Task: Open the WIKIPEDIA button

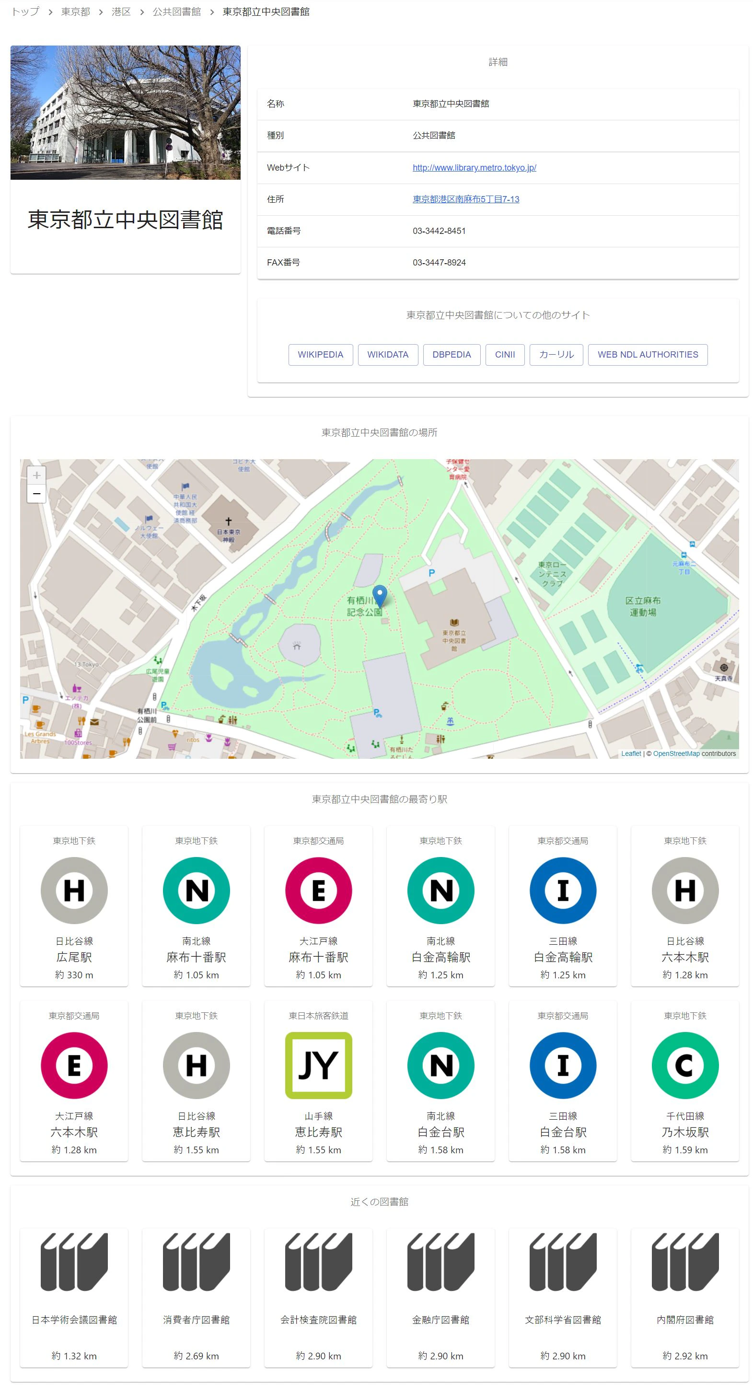Action: [x=321, y=355]
